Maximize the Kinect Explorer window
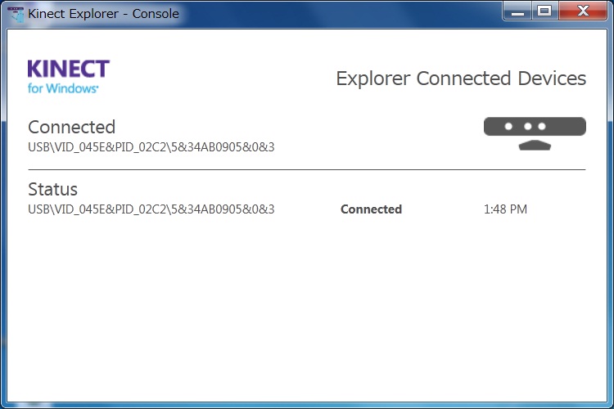614x409 pixels. tap(544, 11)
